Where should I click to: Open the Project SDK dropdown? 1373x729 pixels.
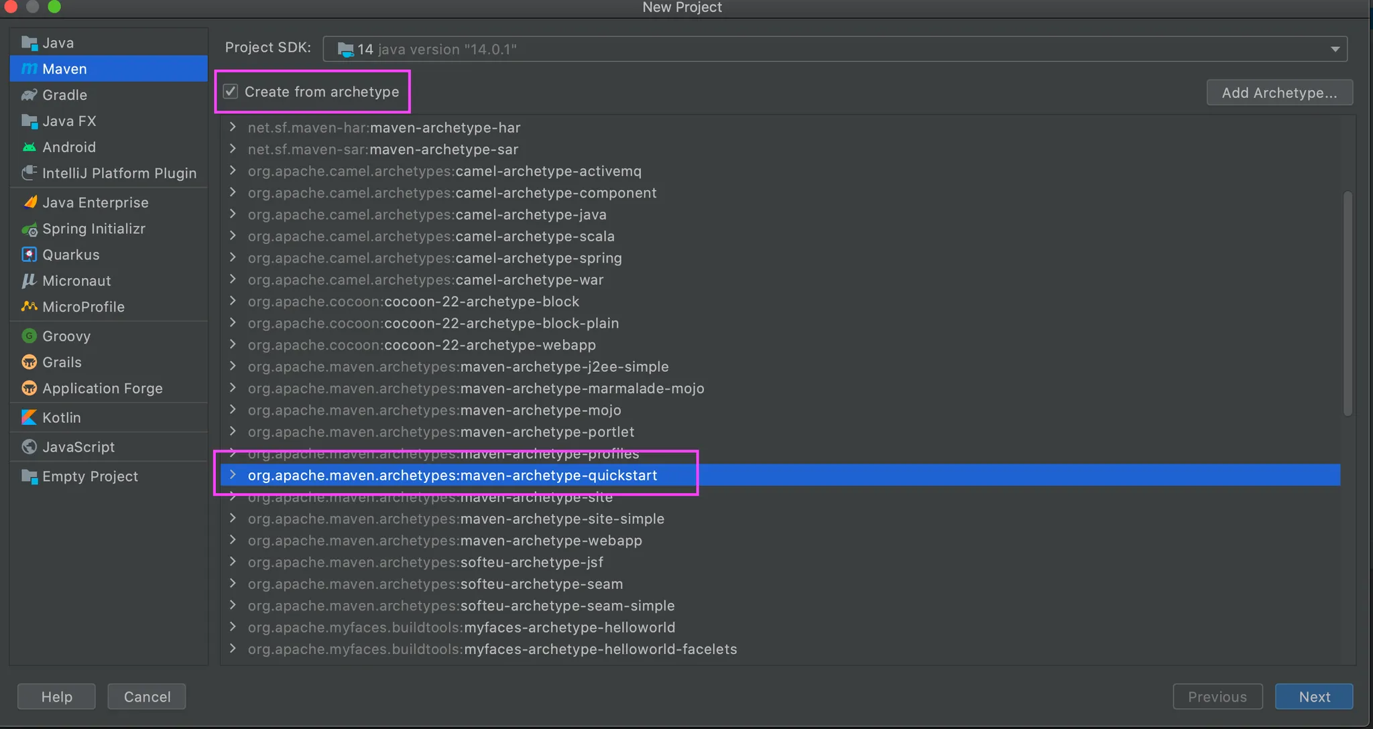click(1335, 49)
